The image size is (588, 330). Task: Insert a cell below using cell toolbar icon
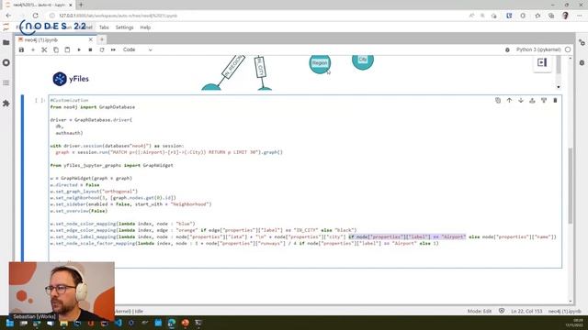point(544,100)
